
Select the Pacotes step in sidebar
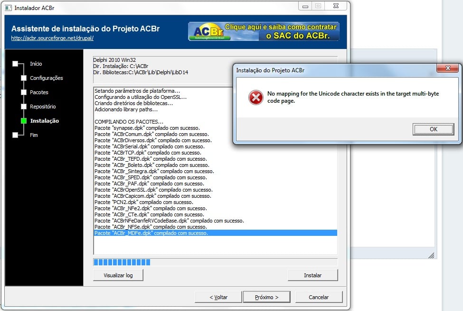[x=39, y=92]
